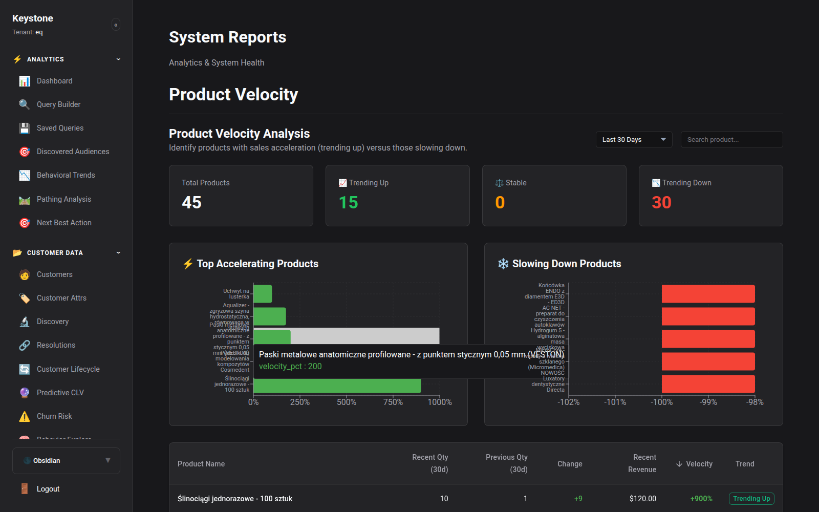Click the $120.00 revenue cell
819x512 pixels.
tap(643, 499)
